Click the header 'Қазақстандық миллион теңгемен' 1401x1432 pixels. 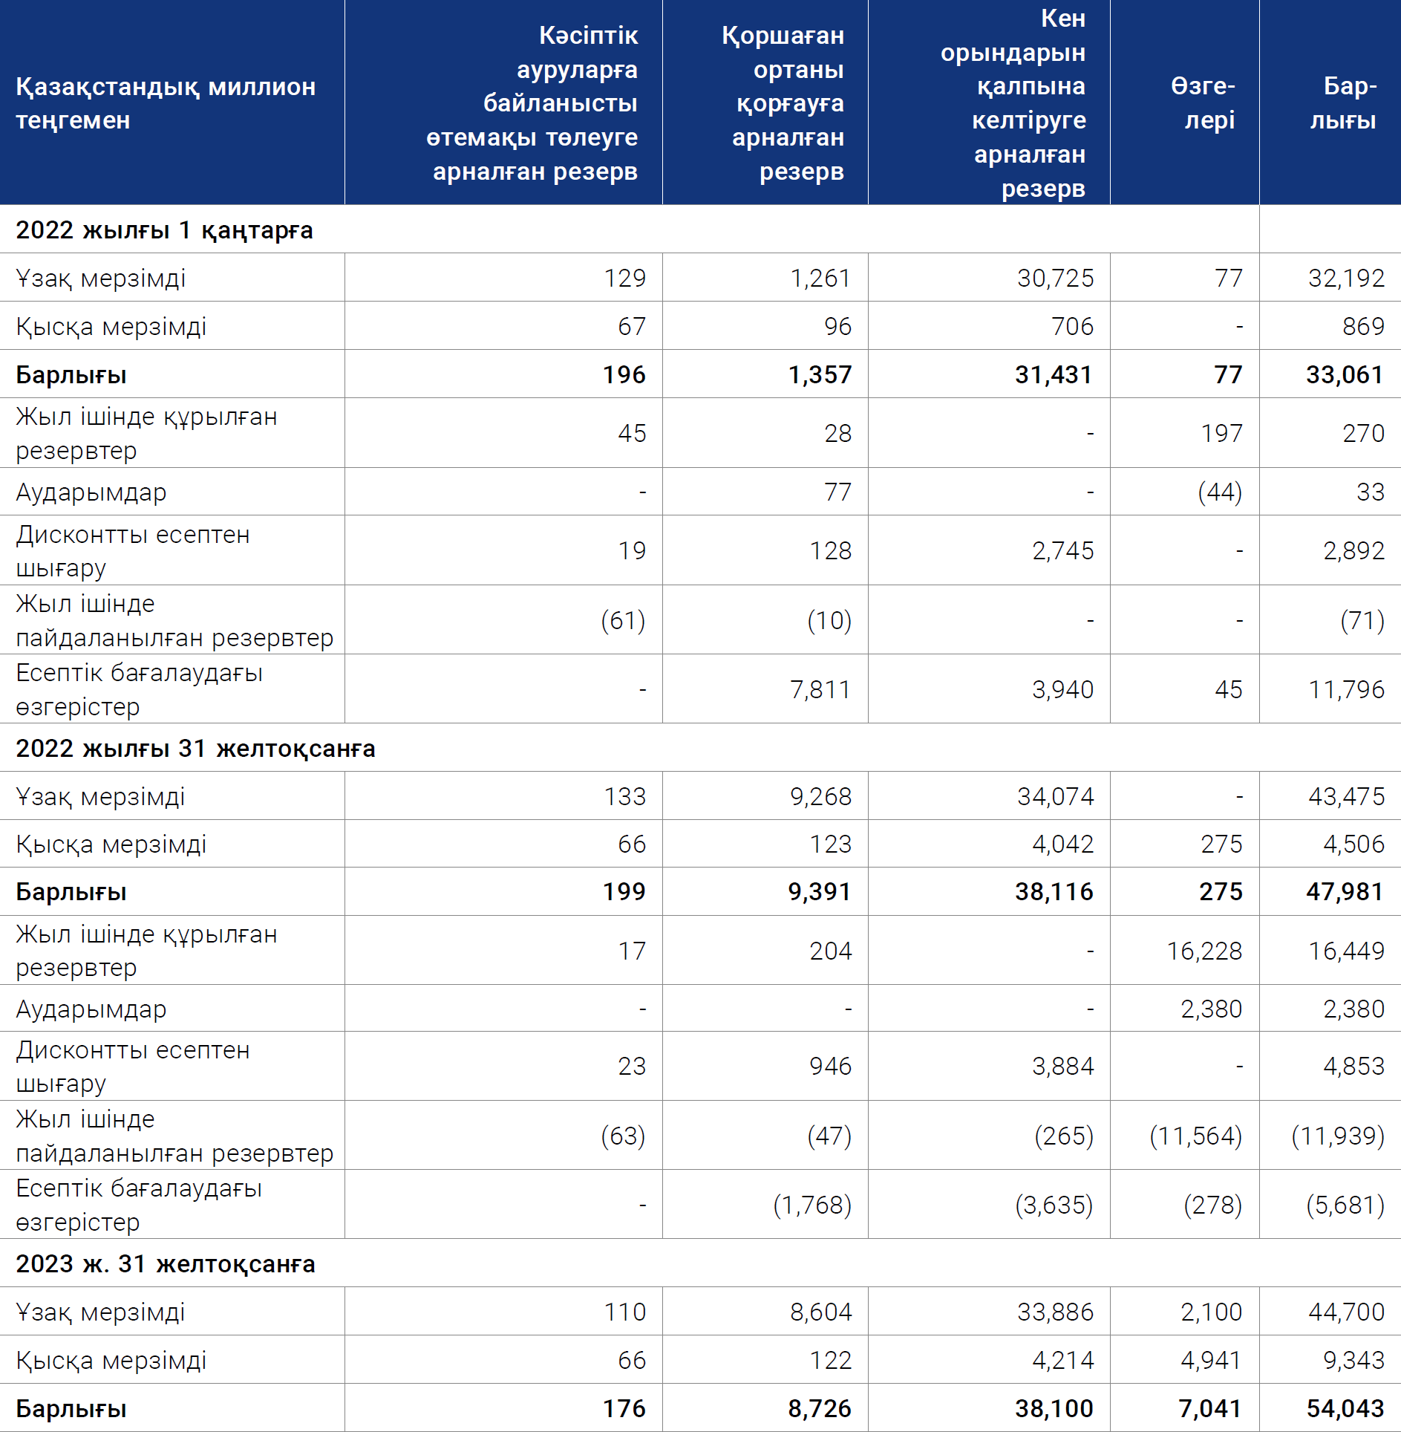coord(166,103)
